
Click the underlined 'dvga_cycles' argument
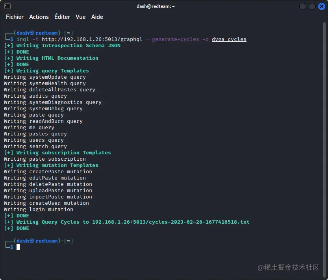click(x=229, y=39)
